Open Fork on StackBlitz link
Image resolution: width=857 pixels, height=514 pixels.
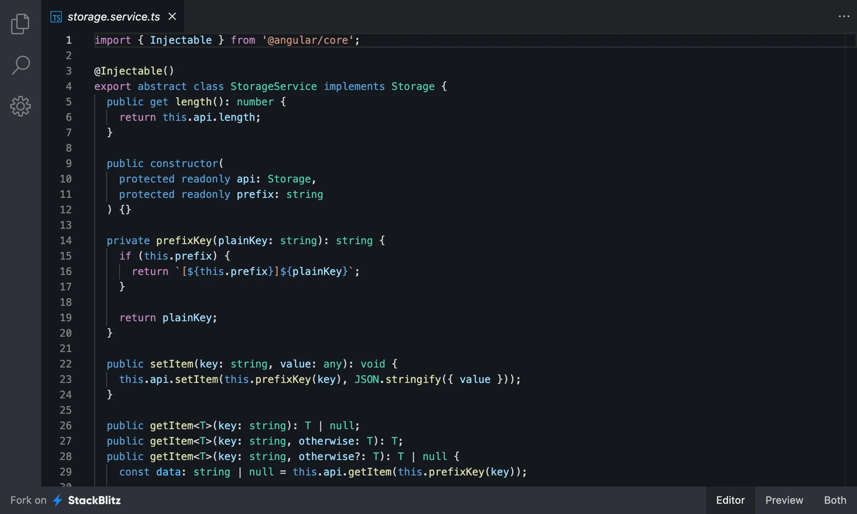66,500
